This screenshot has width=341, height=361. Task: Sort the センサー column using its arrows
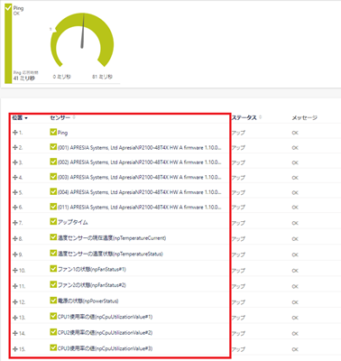point(74,117)
